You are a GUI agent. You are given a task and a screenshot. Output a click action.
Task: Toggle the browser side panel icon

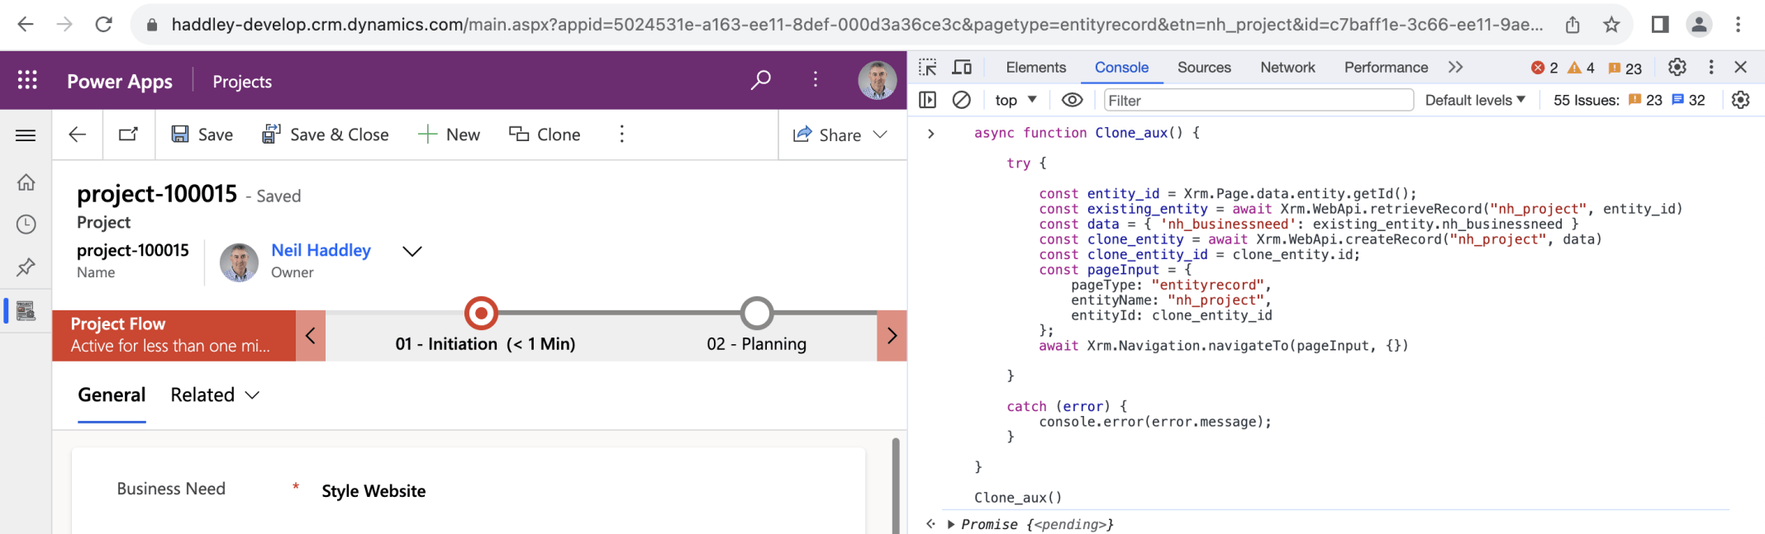[1660, 25]
